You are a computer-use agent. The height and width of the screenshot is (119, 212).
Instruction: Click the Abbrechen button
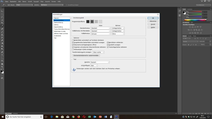pos(153,21)
